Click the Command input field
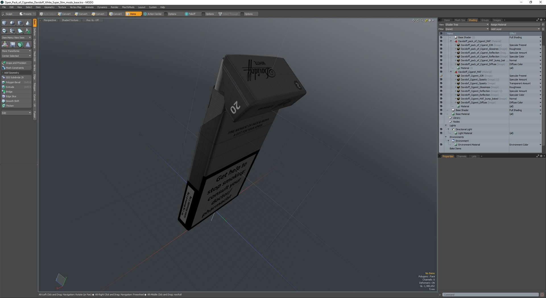This screenshot has width=546, height=298. 491,295
